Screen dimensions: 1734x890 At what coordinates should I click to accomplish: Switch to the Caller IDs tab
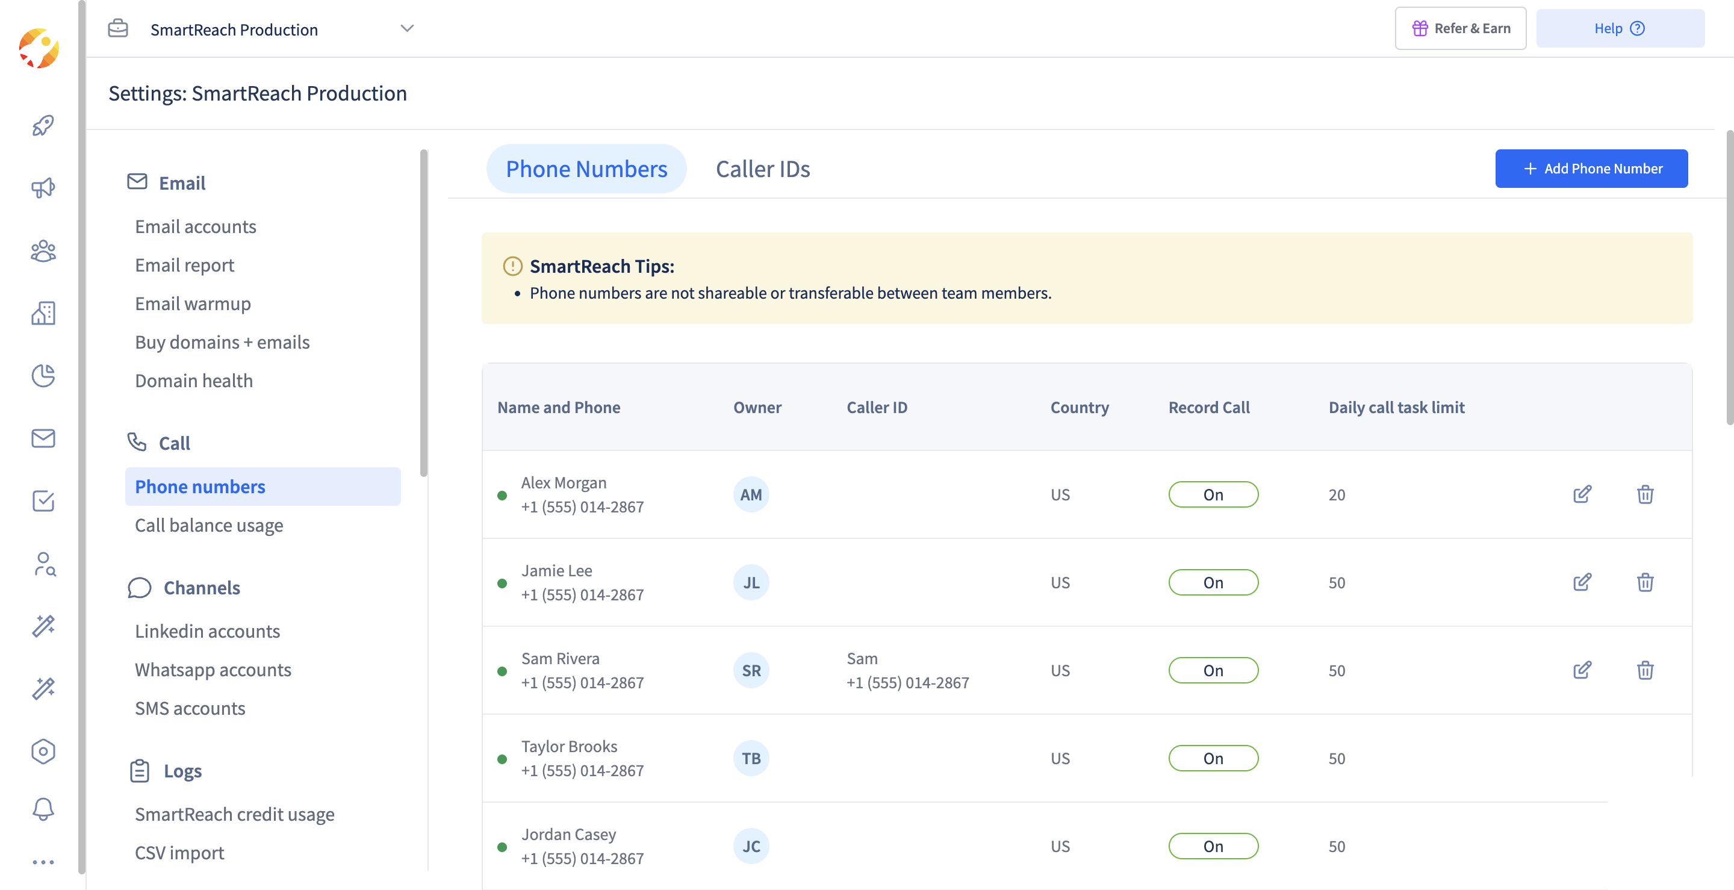(763, 169)
